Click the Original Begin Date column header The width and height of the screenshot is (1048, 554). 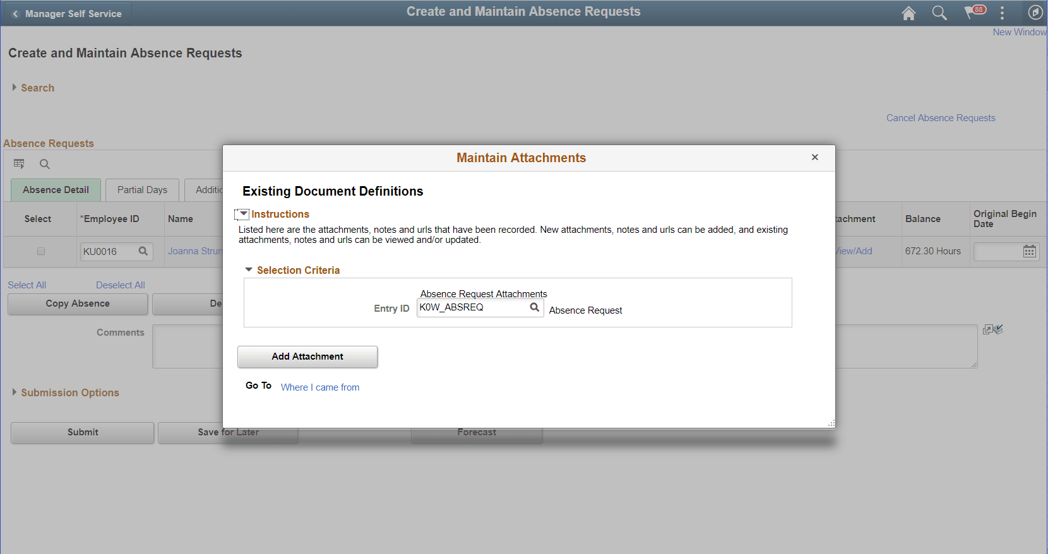click(x=1004, y=219)
